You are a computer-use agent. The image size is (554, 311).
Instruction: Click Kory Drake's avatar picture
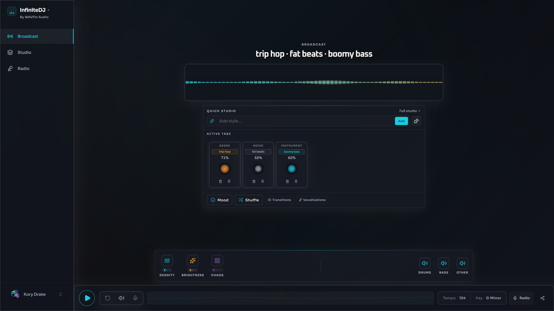(15, 294)
